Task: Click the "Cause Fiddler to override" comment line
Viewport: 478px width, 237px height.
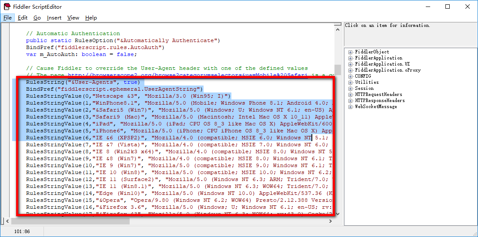Action: 167,68
